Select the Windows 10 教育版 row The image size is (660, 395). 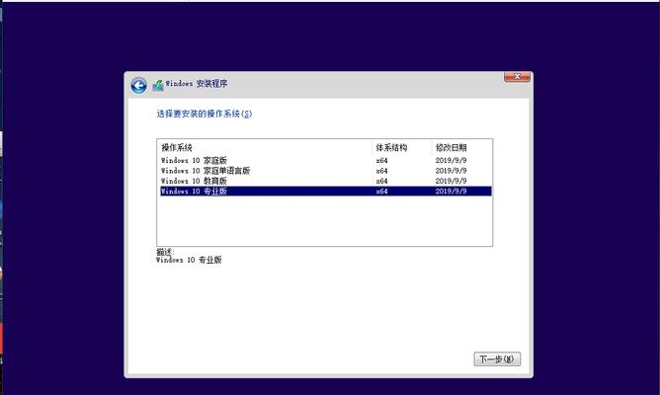[326, 181]
